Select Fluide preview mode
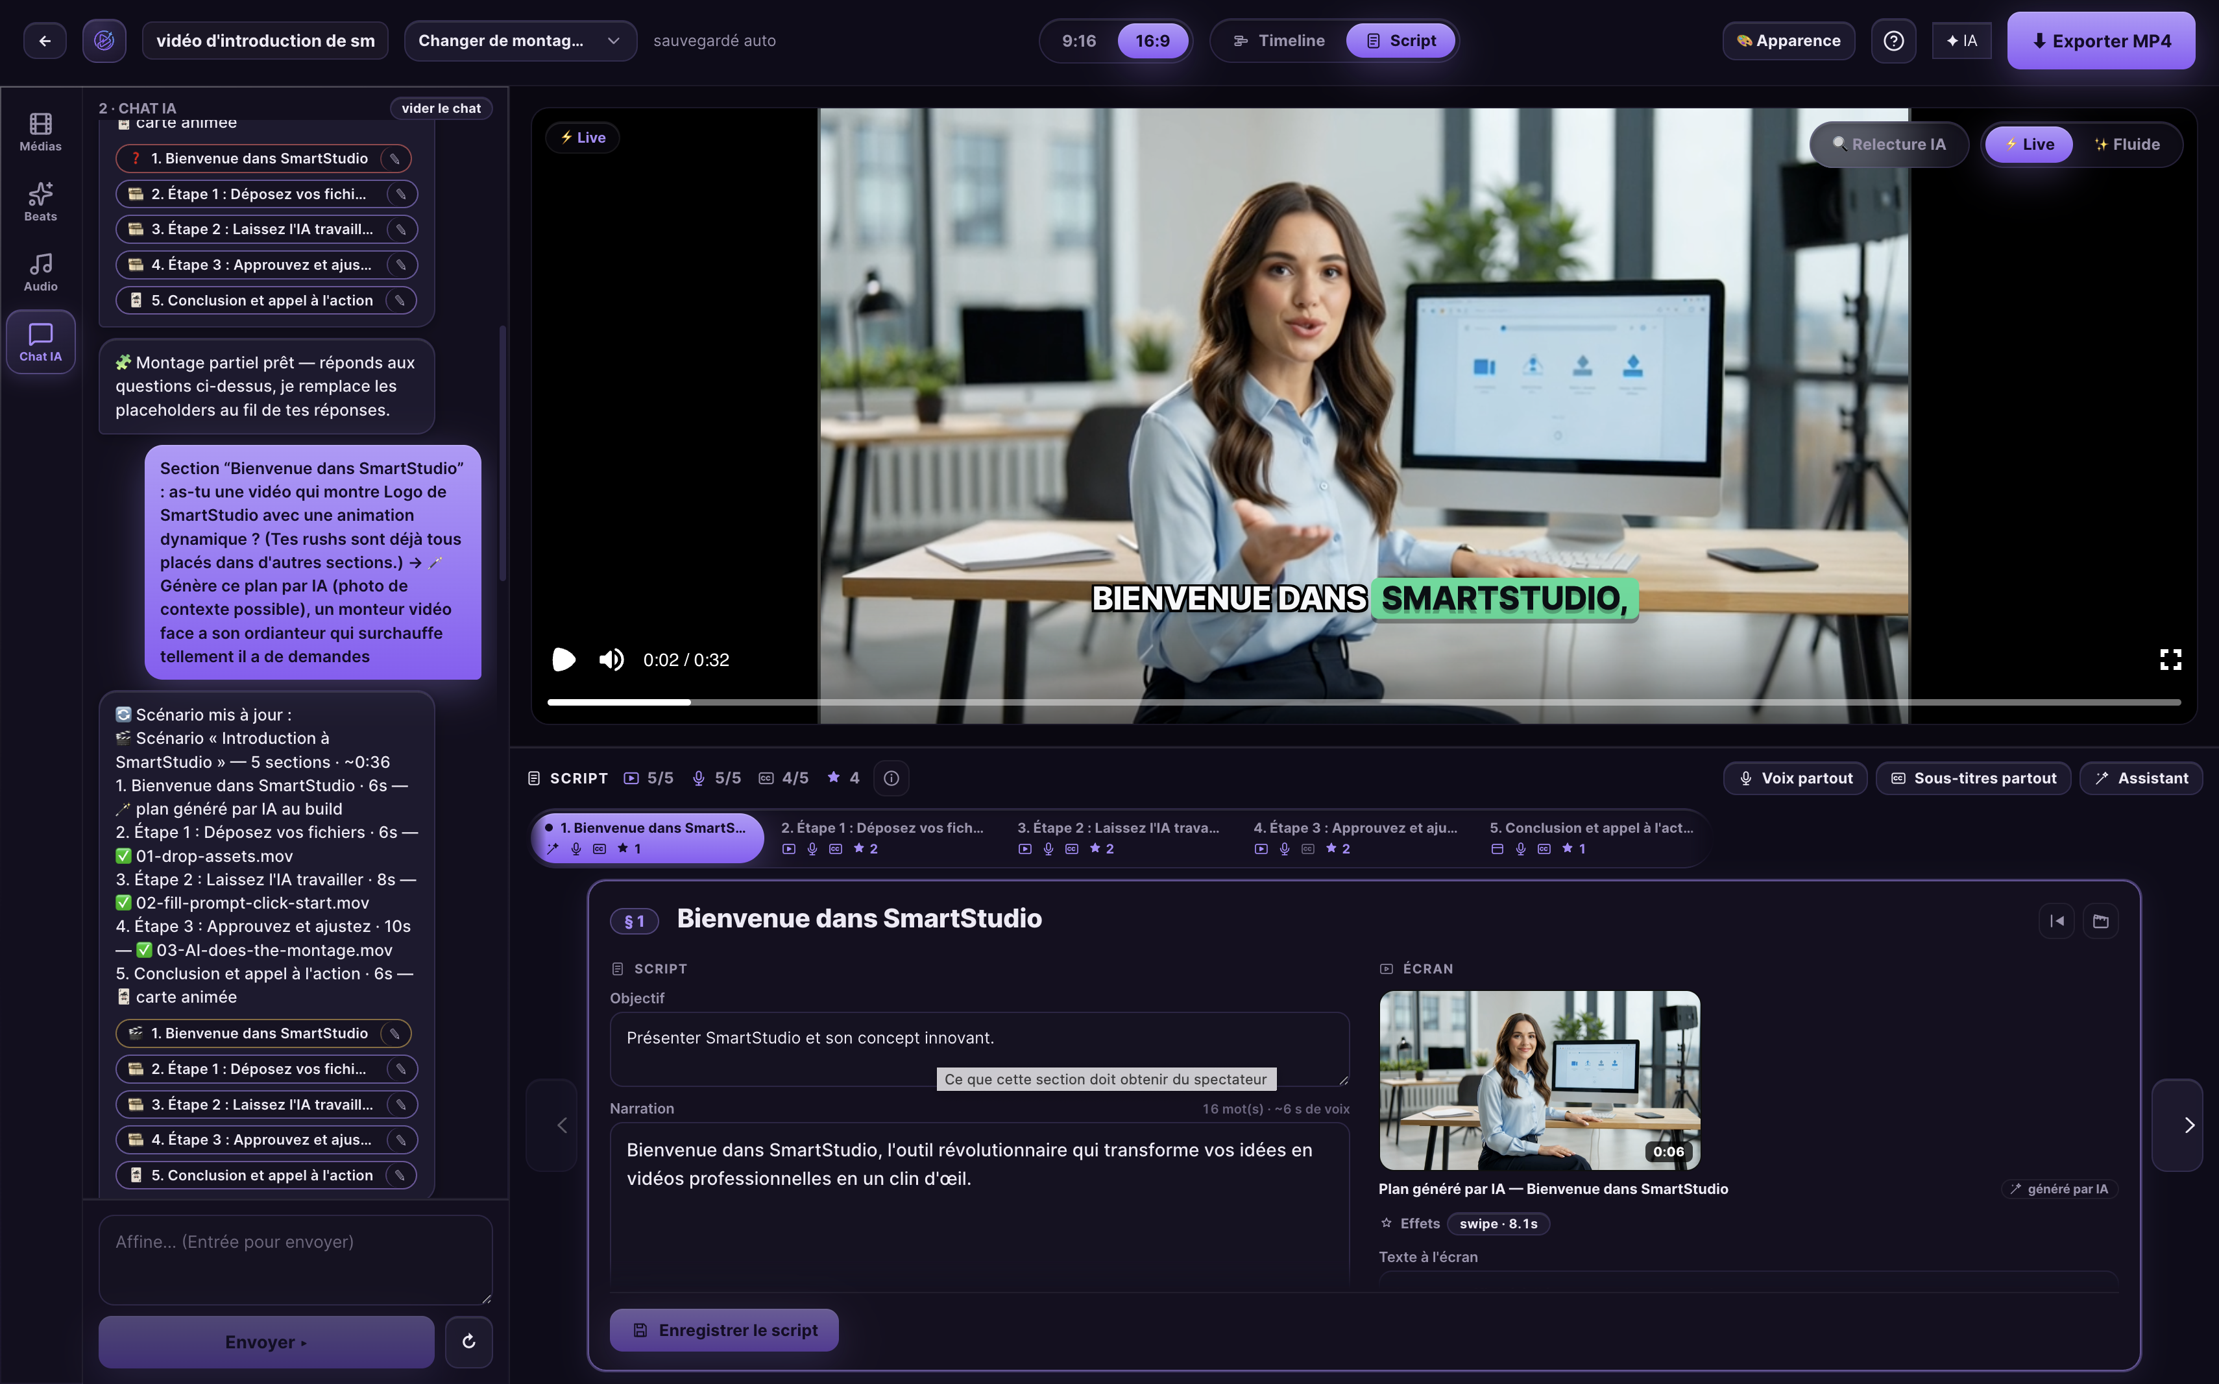The height and width of the screenshot is (1384, 2219). 2126,144
